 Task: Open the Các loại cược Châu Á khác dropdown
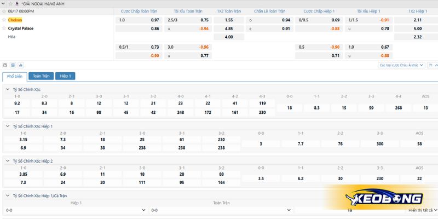click(401, 65)
